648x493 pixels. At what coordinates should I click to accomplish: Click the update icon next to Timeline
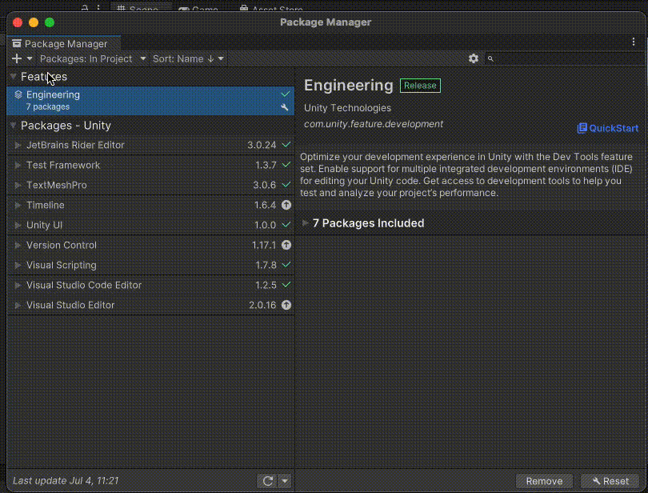pos(286,205)
